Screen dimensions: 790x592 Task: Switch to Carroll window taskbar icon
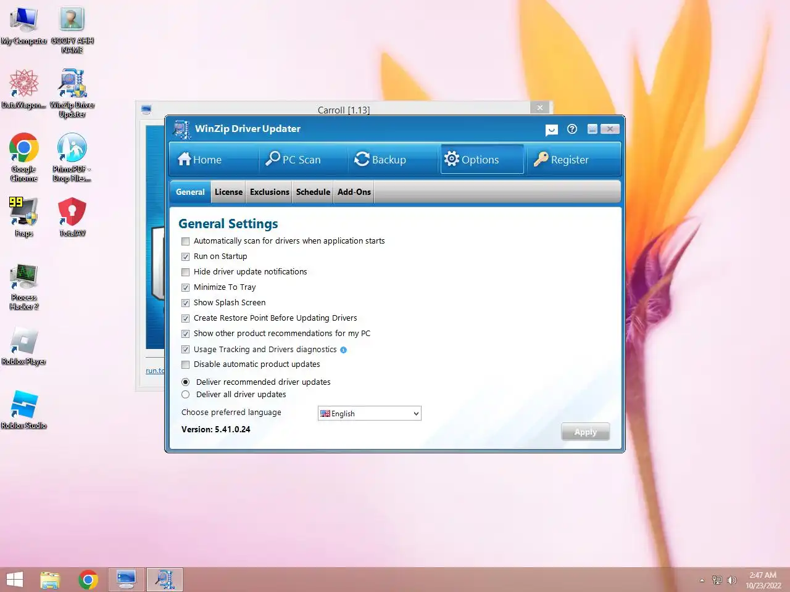click(x=127, y=580)
